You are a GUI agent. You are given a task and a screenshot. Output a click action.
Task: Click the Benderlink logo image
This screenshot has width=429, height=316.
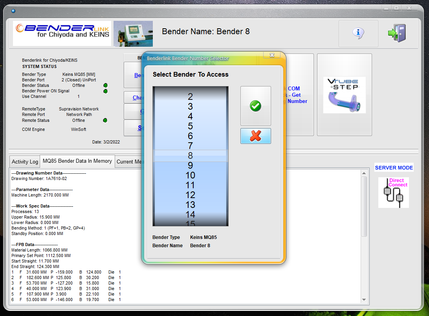(x=62, y=33)
